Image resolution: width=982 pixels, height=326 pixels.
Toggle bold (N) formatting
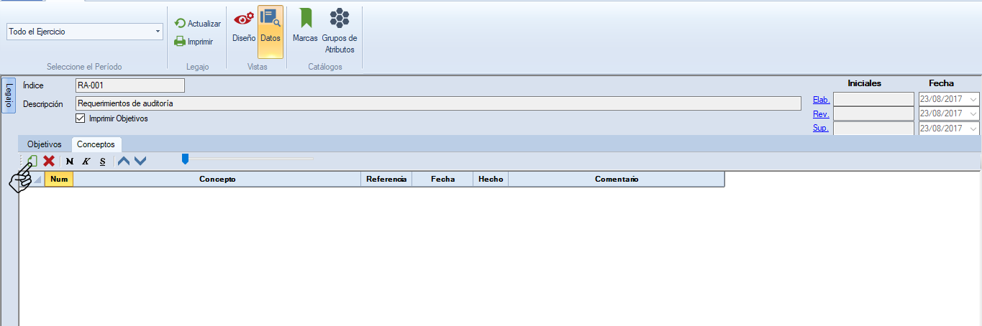[70, 162]
